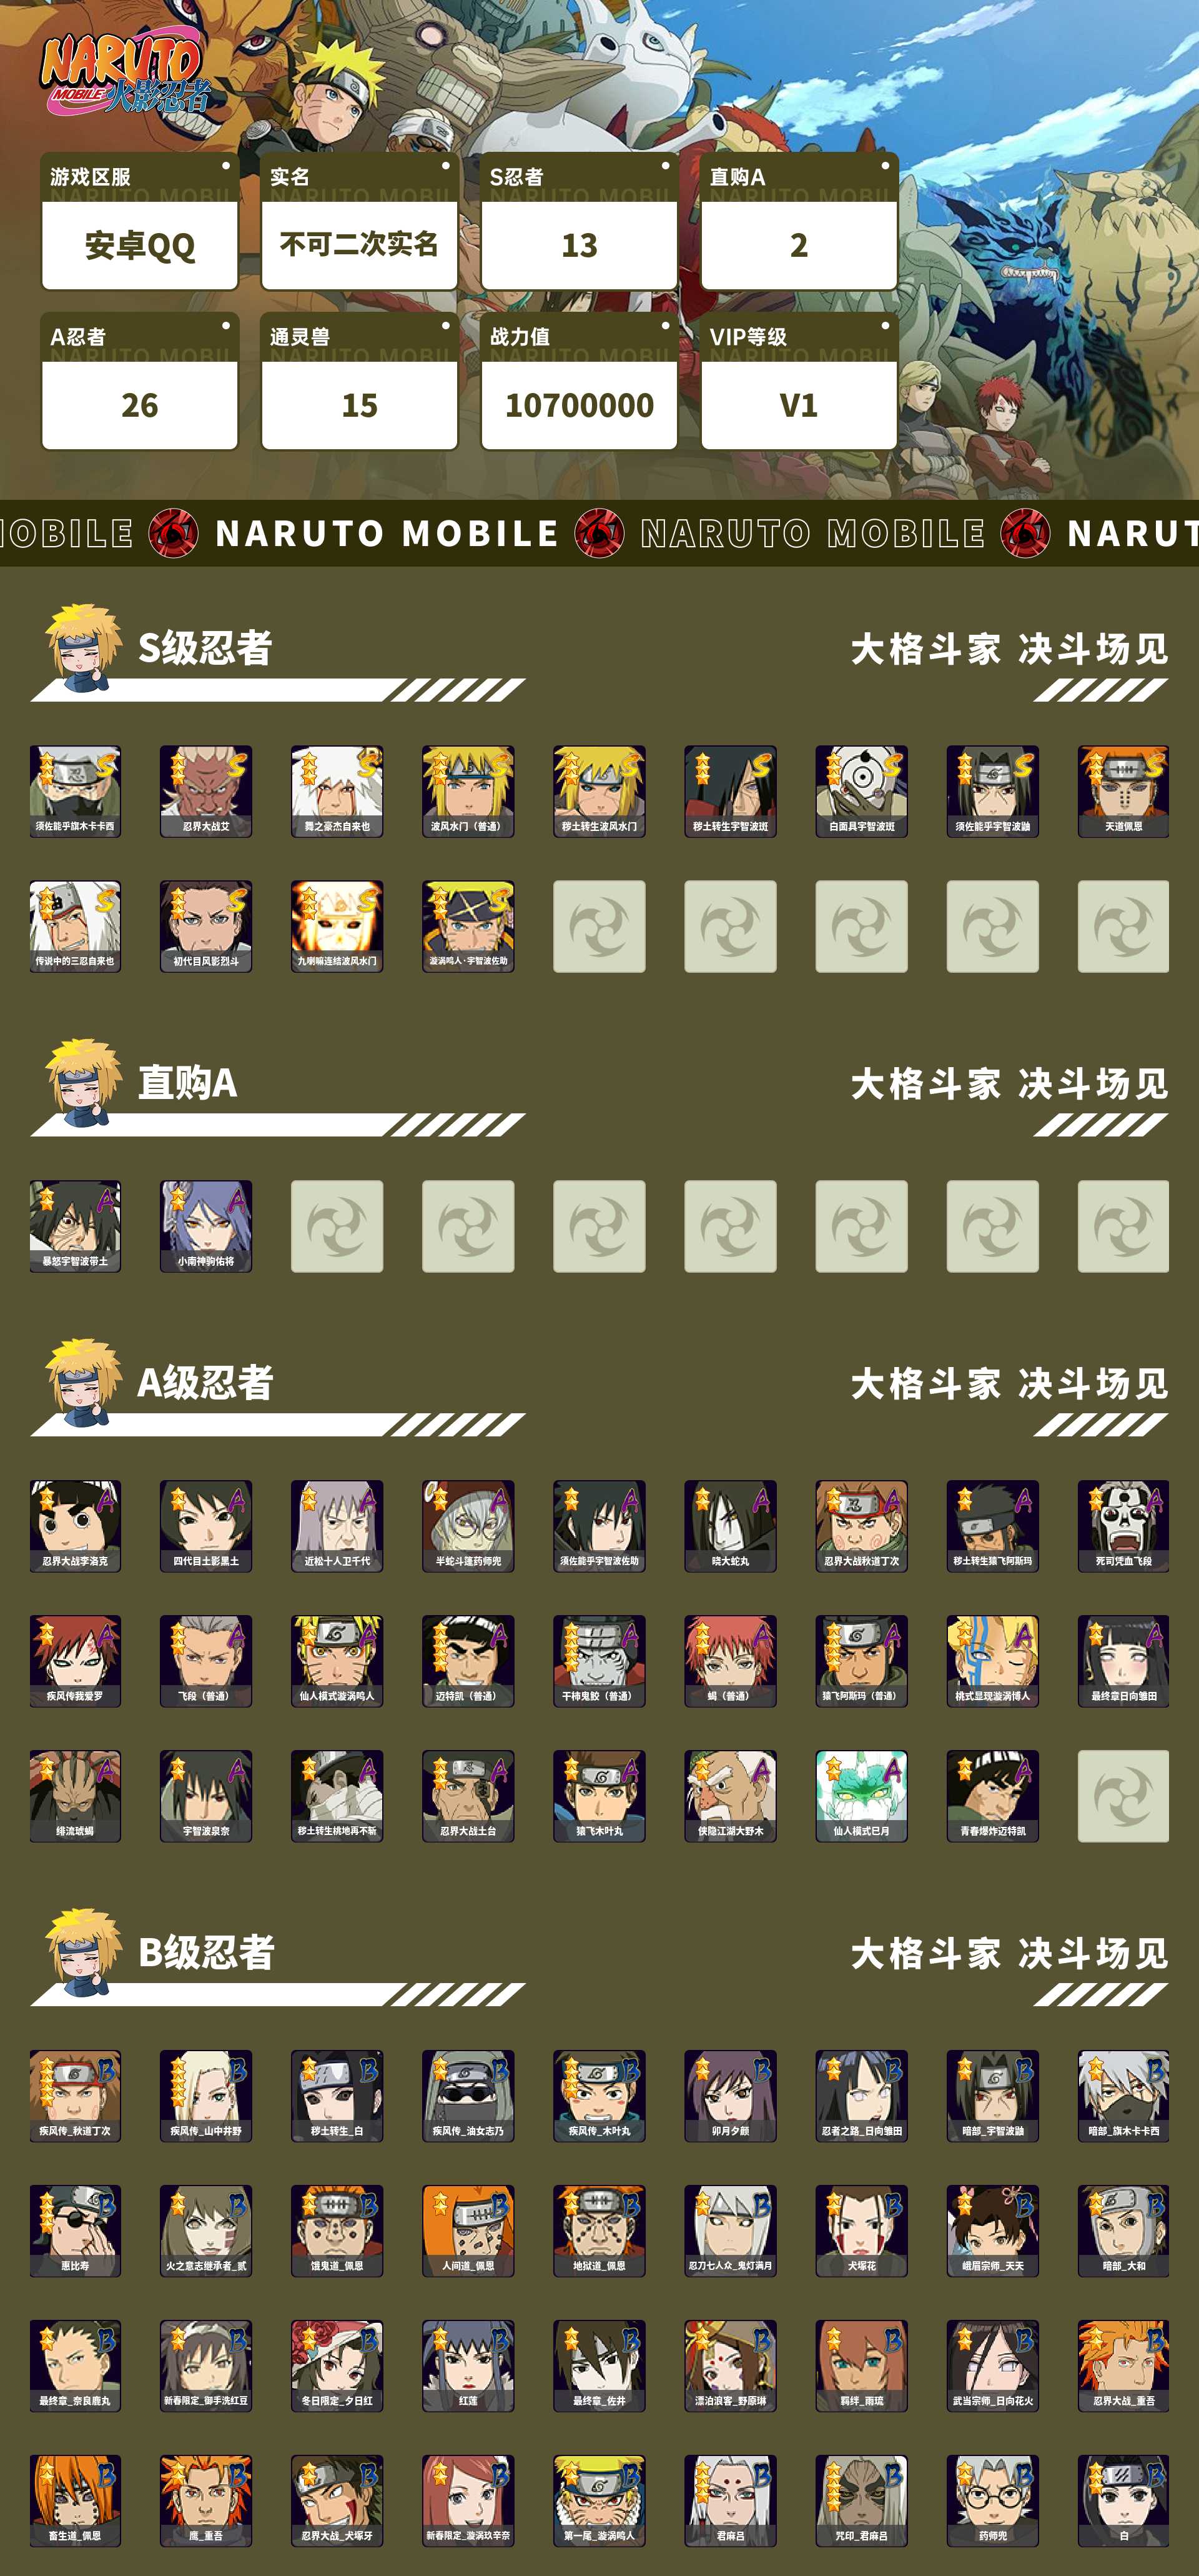Click the 小南神驹佑将 ninja portrait
The image size is (1199, 2576).
click(206, 1226)
